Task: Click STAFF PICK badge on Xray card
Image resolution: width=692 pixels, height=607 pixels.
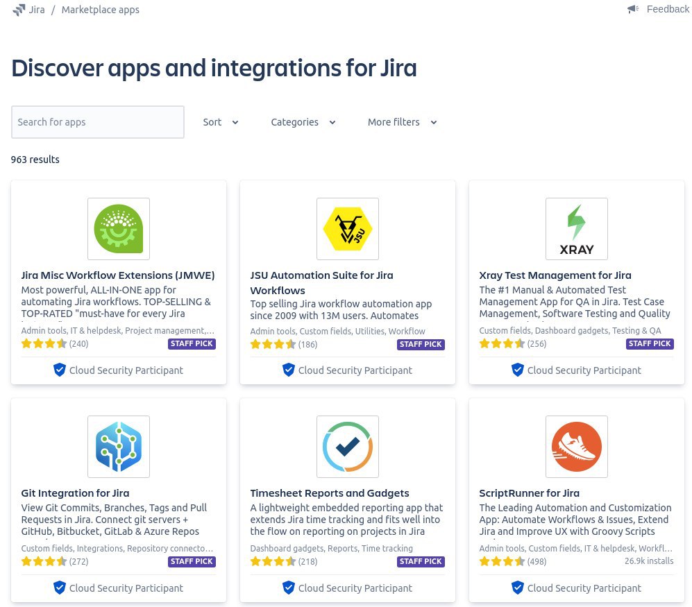Action: click(x=650, y=343)
